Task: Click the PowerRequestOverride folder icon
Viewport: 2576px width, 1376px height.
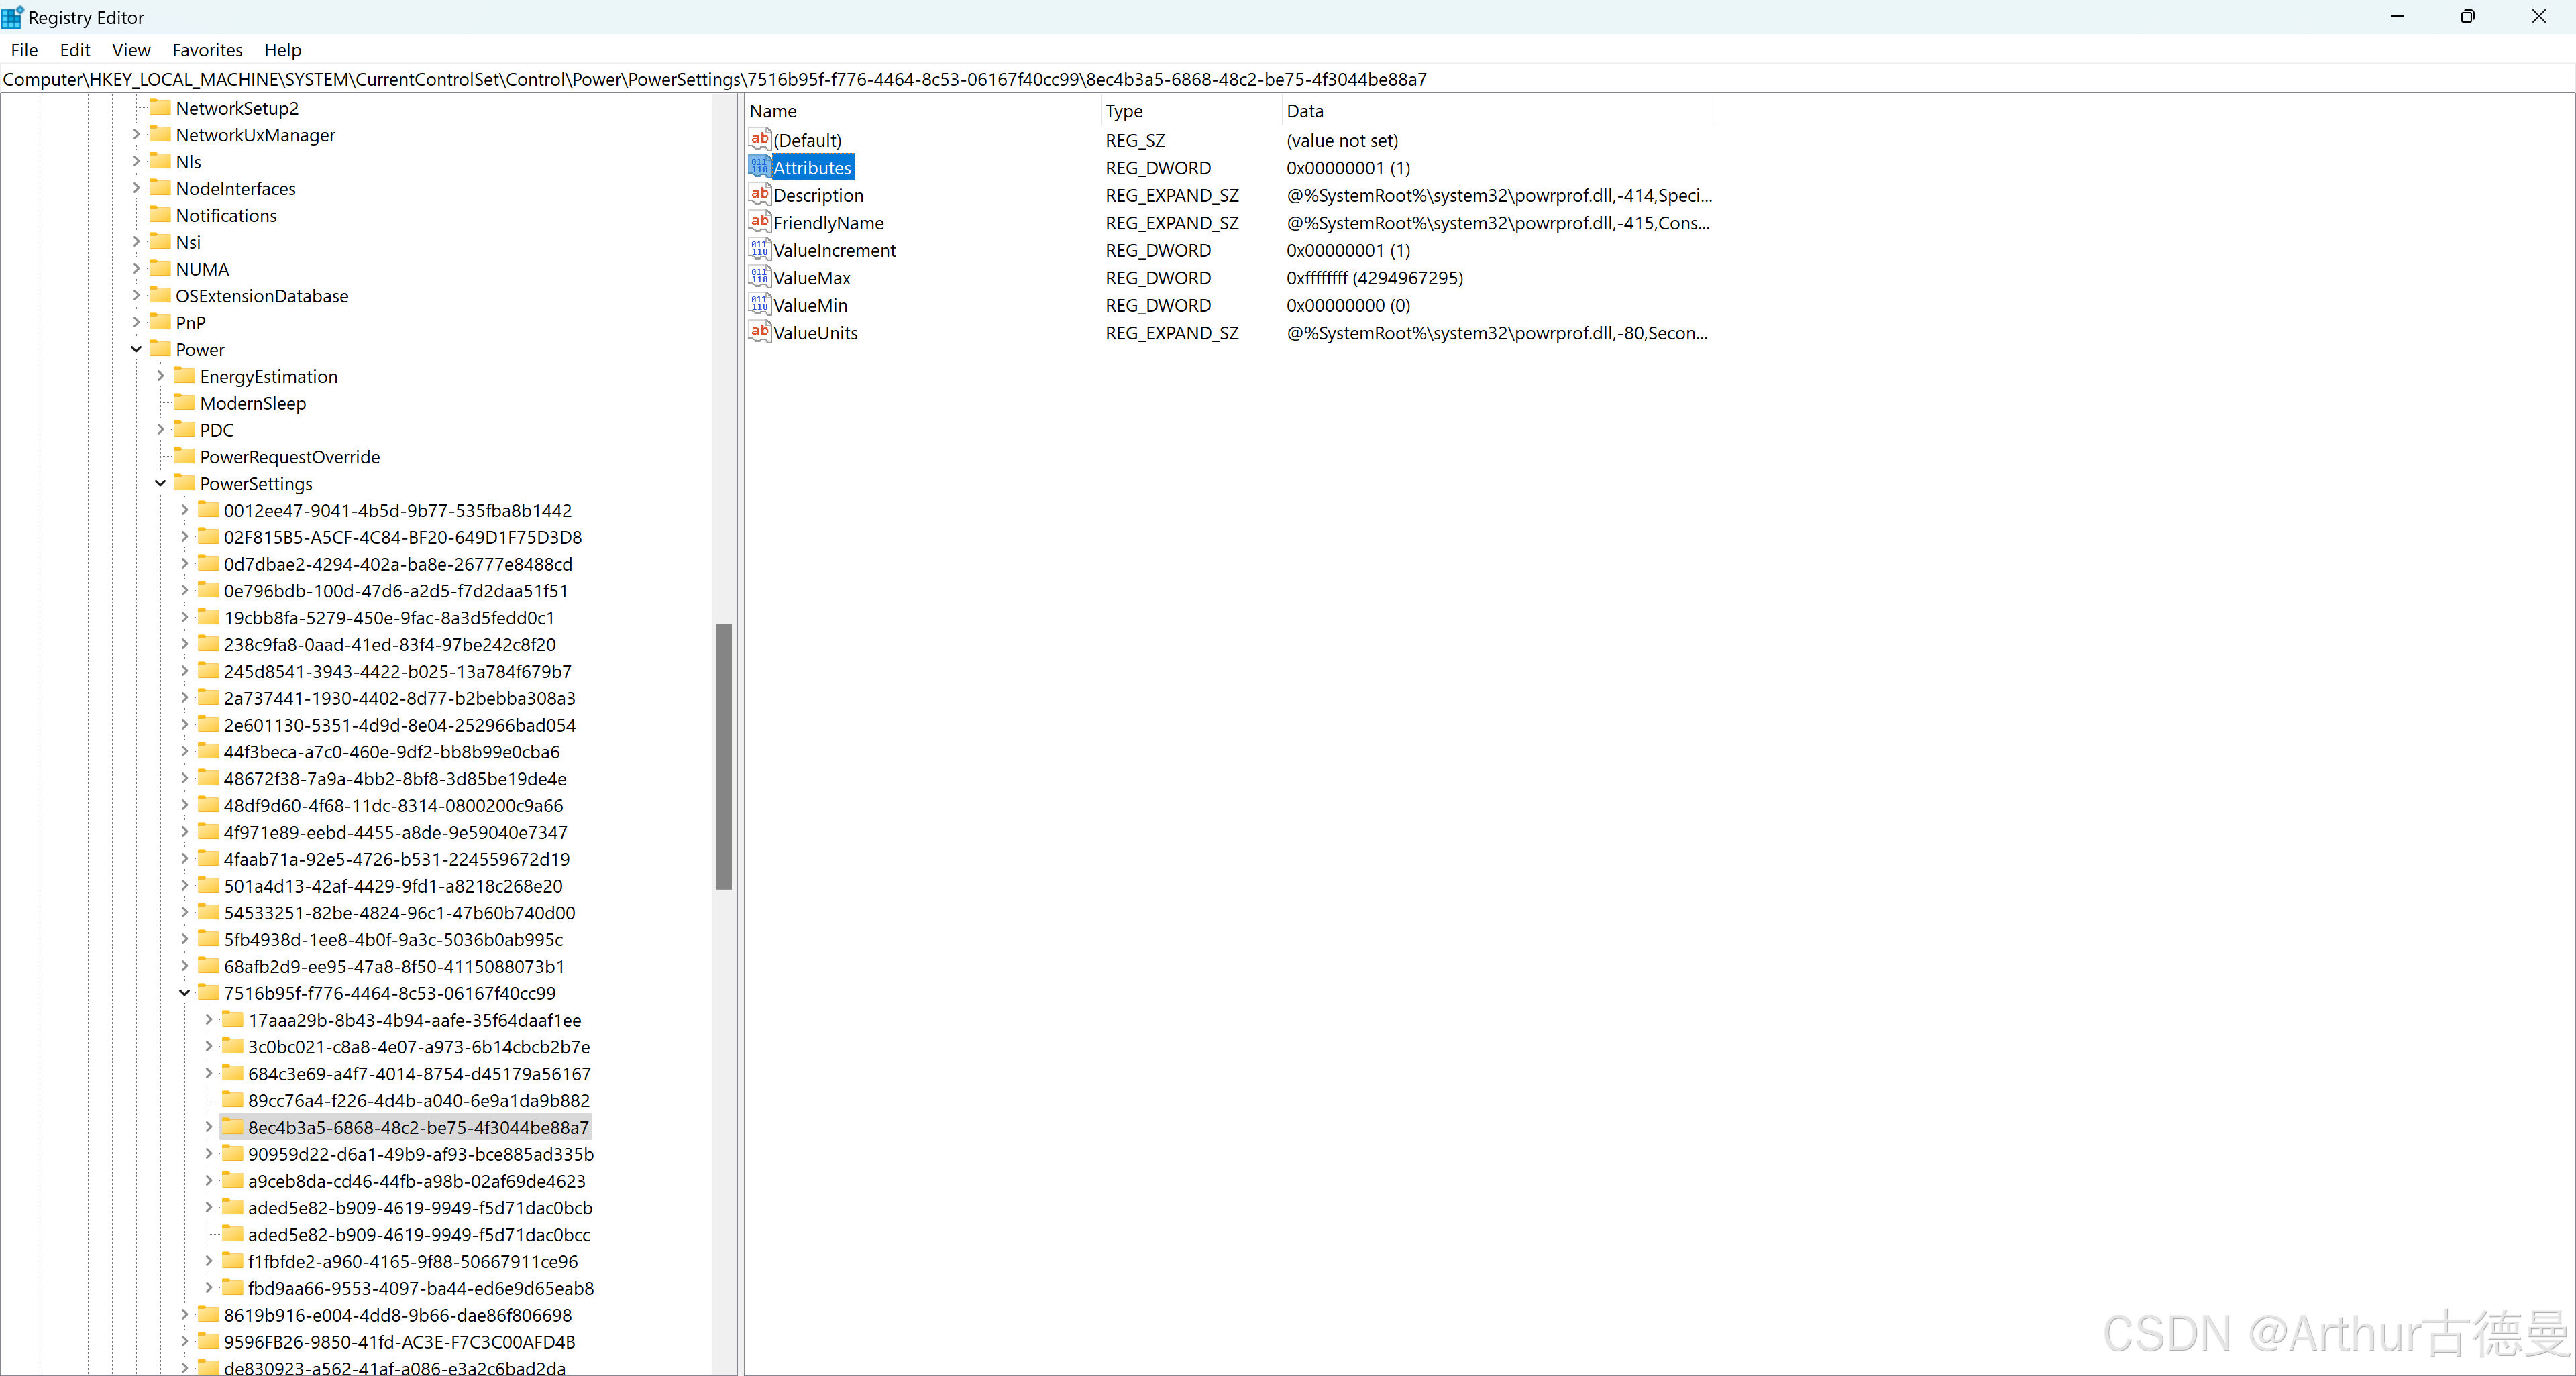Action: click(184, 457)
